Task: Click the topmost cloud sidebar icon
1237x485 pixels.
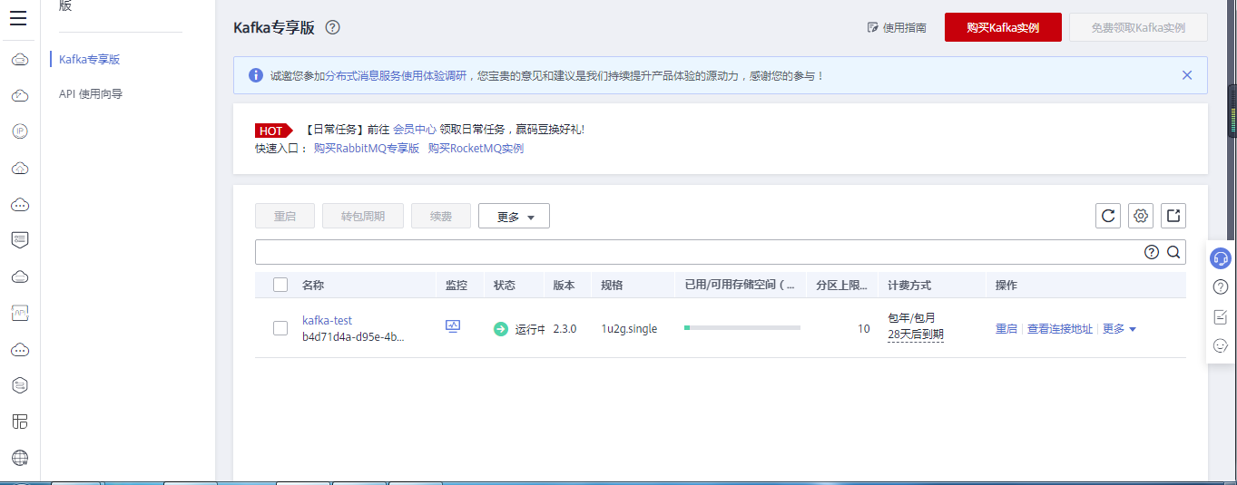Action: click(19, 59)
